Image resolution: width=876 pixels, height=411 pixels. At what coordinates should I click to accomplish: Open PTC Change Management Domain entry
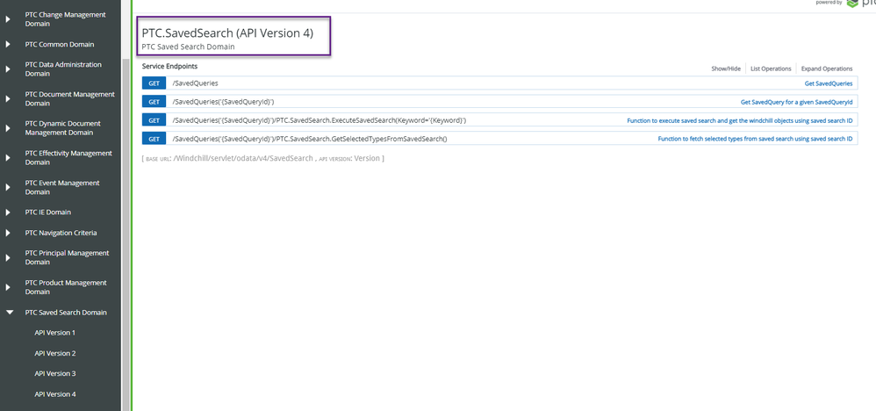pos(65,19)
